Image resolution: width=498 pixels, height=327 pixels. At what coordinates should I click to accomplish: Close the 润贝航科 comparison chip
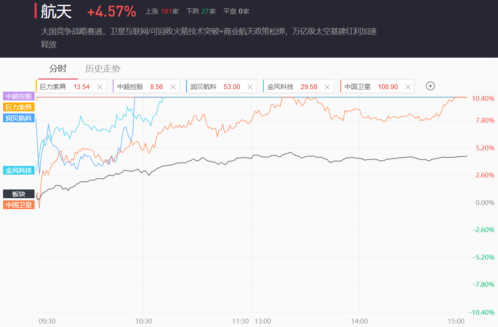(x=250, y=87)
